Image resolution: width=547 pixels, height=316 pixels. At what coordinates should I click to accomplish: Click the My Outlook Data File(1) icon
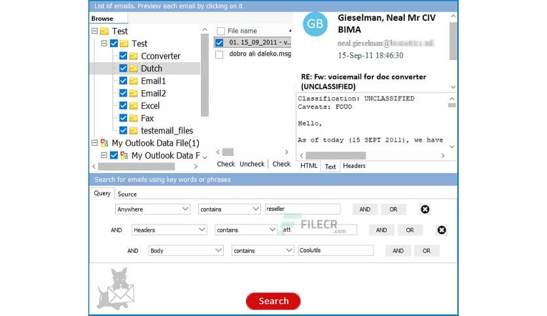point(104,143)
